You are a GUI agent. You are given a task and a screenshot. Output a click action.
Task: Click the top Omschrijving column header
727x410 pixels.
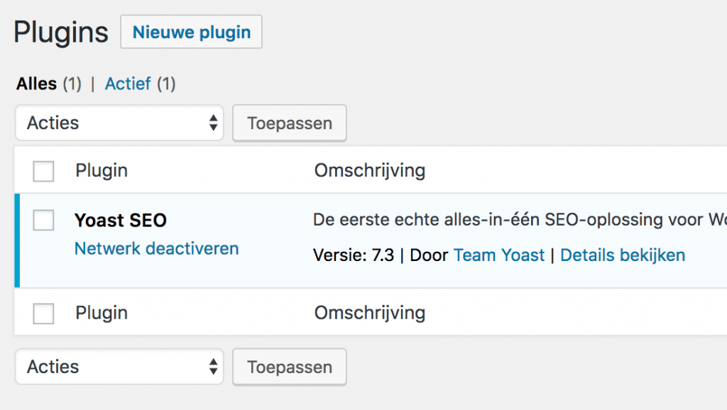tap(369, 170)
